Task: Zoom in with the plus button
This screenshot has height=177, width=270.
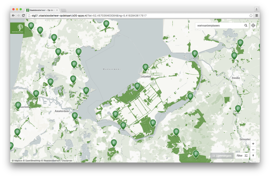Action: [253, 144]
